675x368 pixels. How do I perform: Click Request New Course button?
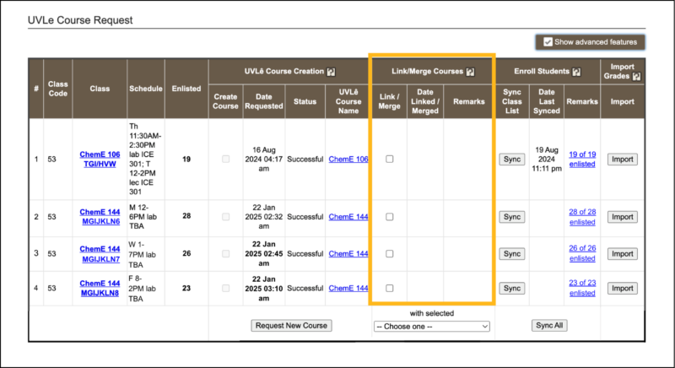point(291,326)
